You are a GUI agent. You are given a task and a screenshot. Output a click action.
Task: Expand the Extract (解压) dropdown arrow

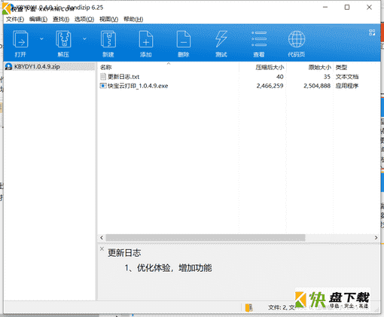point(84,39)
